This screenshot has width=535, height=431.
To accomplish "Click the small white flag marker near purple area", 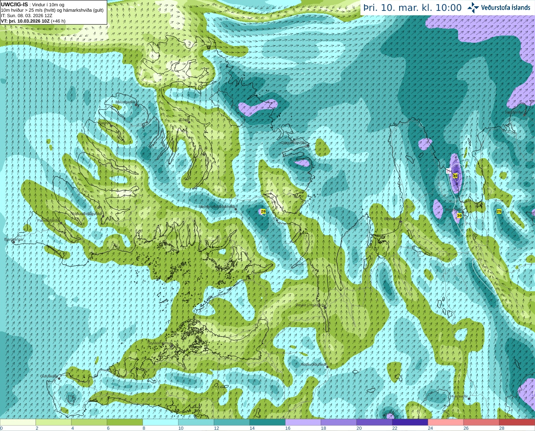I will pyautogui.click(x=448, y=171).
